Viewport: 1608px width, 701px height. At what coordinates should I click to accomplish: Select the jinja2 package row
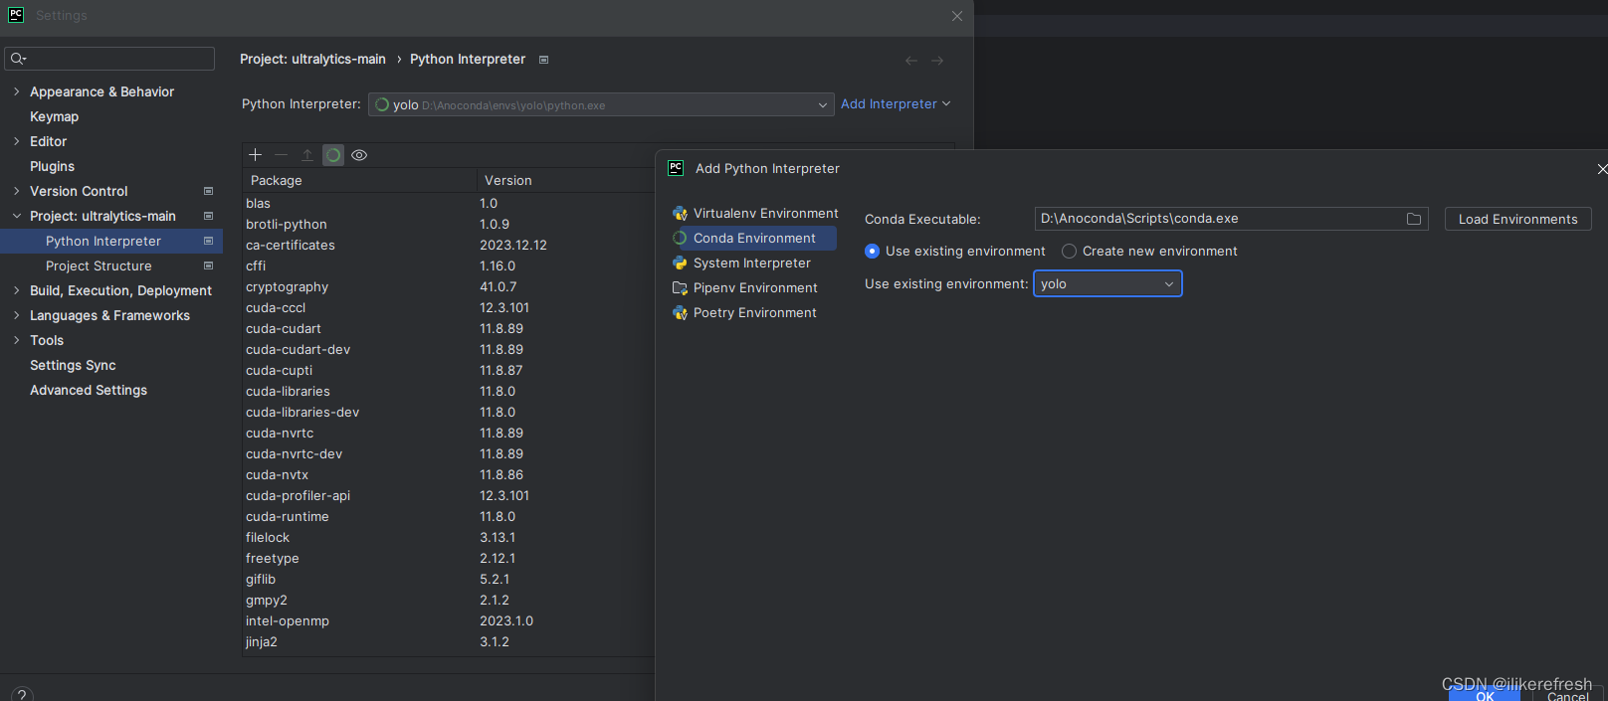click(x=449, y=642)
